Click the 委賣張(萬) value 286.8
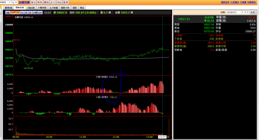Viewport: 259px width, 140px height. [211, 46]
